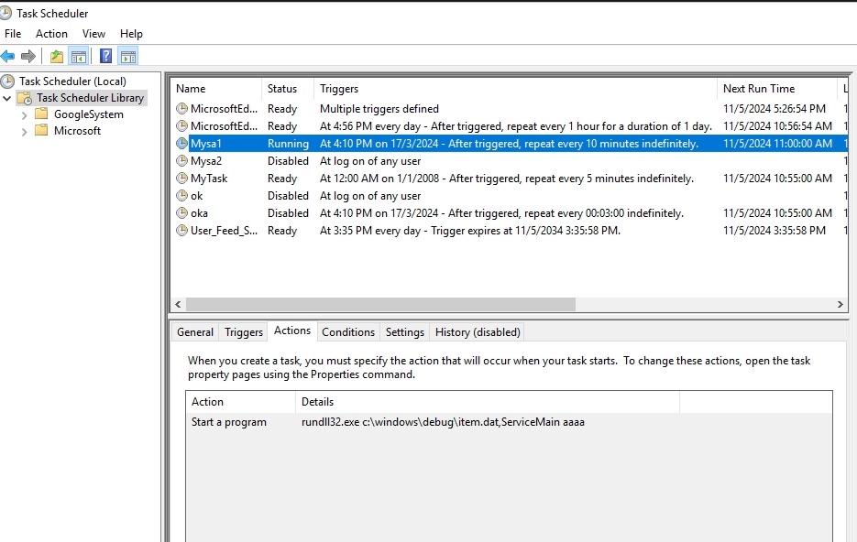Click the horizontal scrollbar right arrow
The image size is (857, 542).
coord(841,305)
